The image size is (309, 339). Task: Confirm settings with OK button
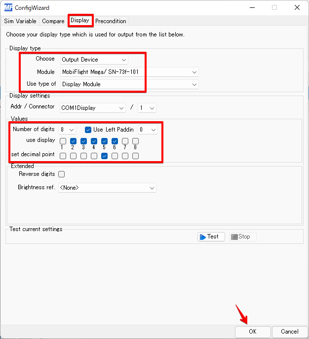coord(253,332)
